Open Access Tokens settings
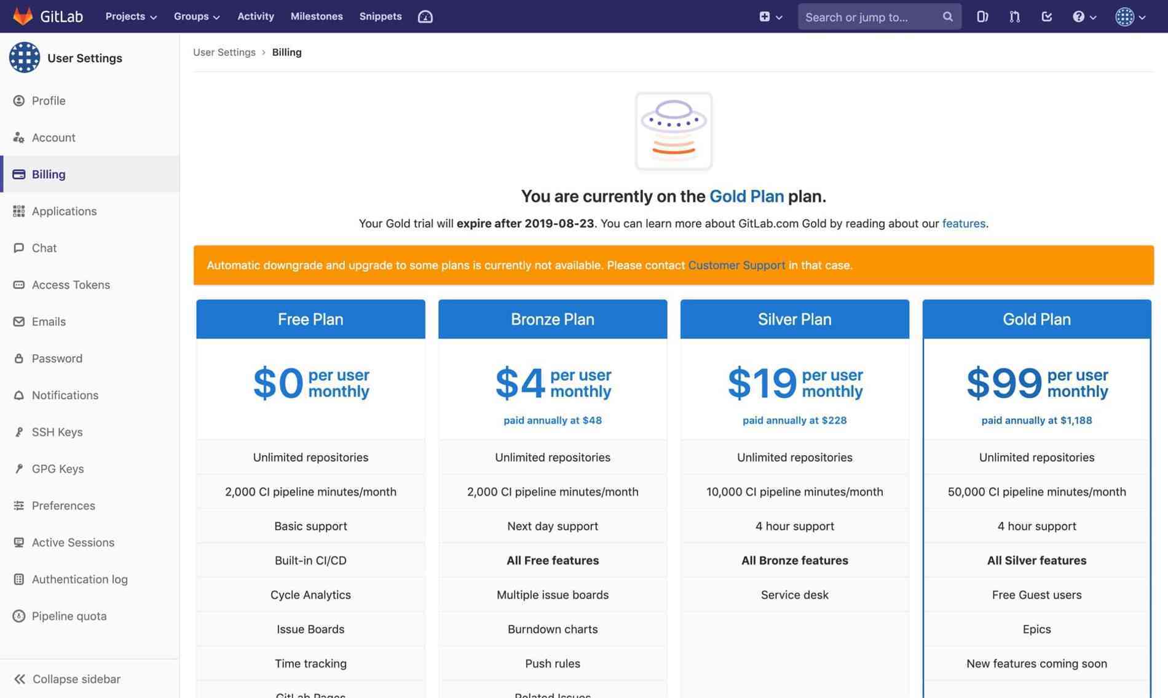This screenshot has width=1168, height=698. [70, 285]
